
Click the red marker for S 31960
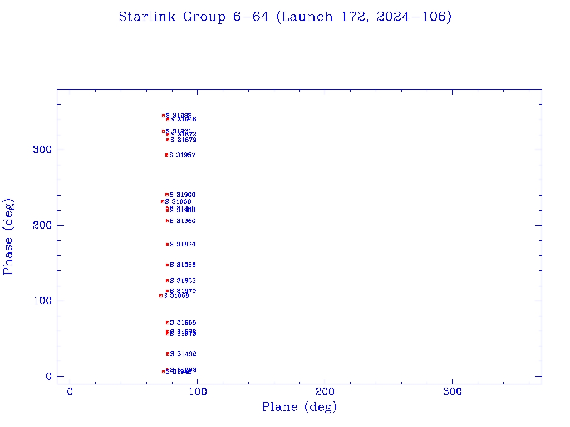tap(167, 221)
